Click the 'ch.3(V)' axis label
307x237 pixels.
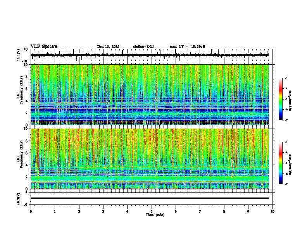pos(19,199)
